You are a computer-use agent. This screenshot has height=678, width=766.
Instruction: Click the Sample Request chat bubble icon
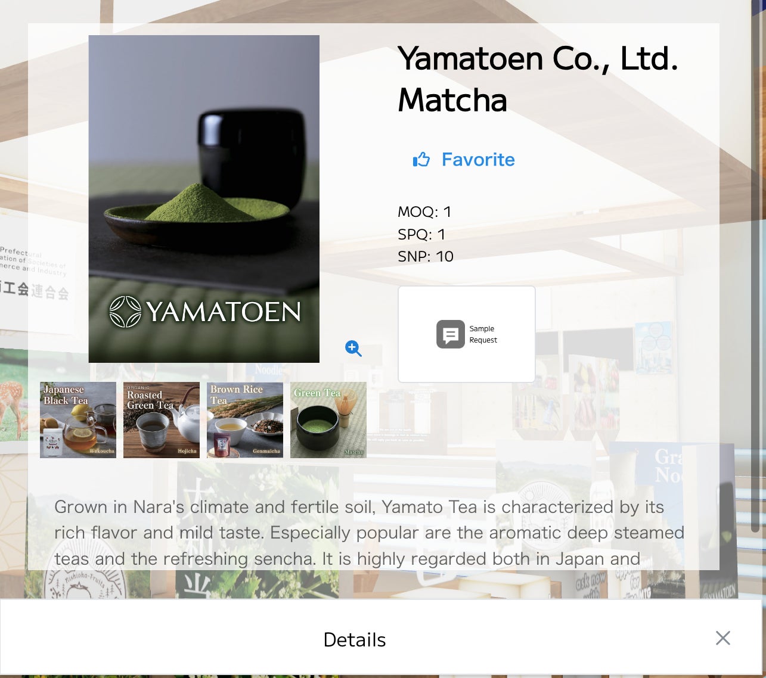coord(451,334)
